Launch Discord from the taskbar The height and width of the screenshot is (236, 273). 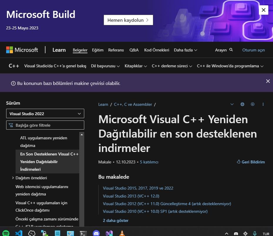(96, 233)
